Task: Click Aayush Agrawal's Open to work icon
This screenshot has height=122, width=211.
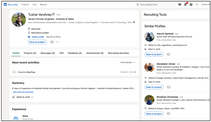Action: click(x=146, y=49)
